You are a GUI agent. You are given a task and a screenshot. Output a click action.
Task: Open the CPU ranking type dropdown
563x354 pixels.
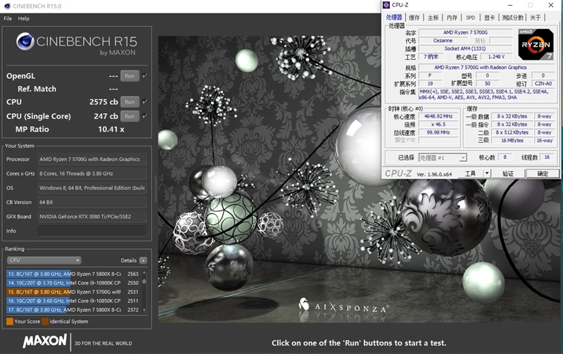pyautogui.click(x=44, y=260)
